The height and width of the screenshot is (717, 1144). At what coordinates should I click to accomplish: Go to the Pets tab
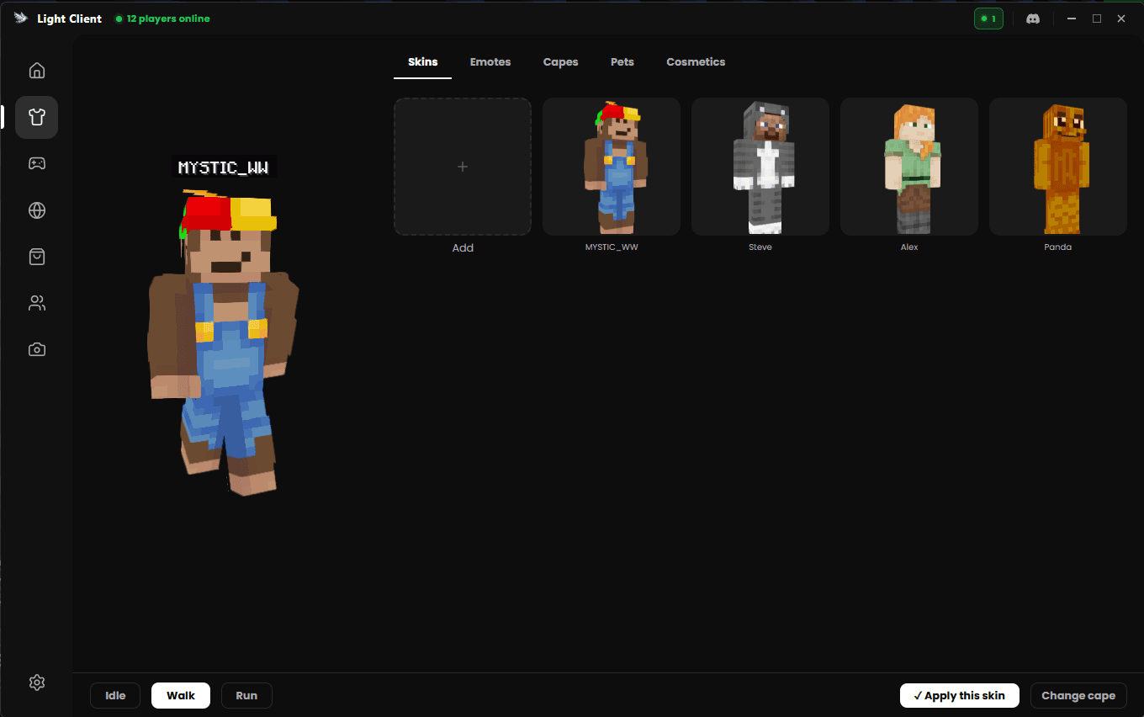[x=622, y=62]
